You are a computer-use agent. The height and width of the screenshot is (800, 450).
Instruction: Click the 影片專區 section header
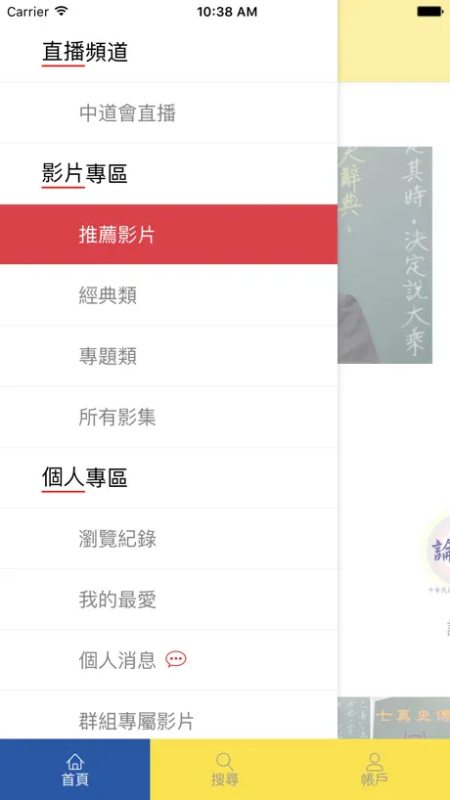pyautogui.click(x=85, y=174)
